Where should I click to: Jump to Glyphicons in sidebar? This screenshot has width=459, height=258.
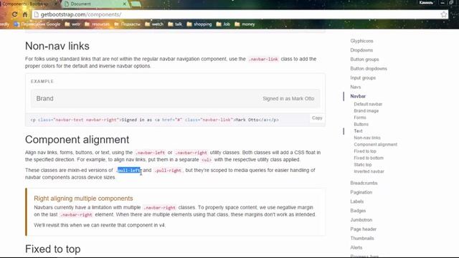click(x=361, y=41)
